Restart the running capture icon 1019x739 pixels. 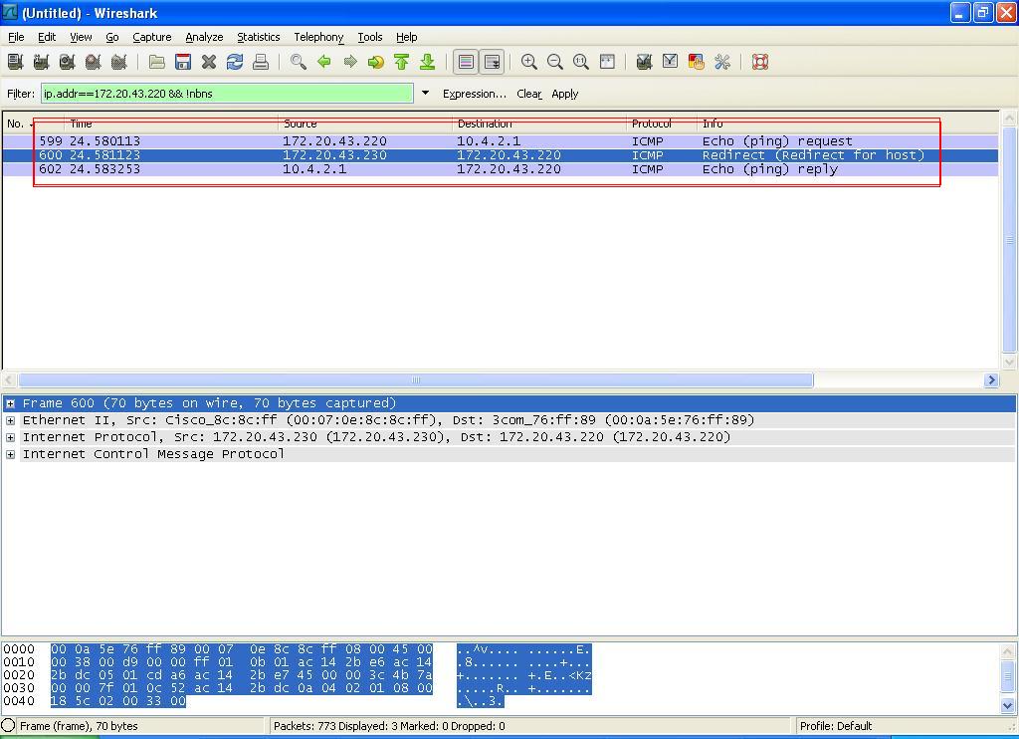119,62
